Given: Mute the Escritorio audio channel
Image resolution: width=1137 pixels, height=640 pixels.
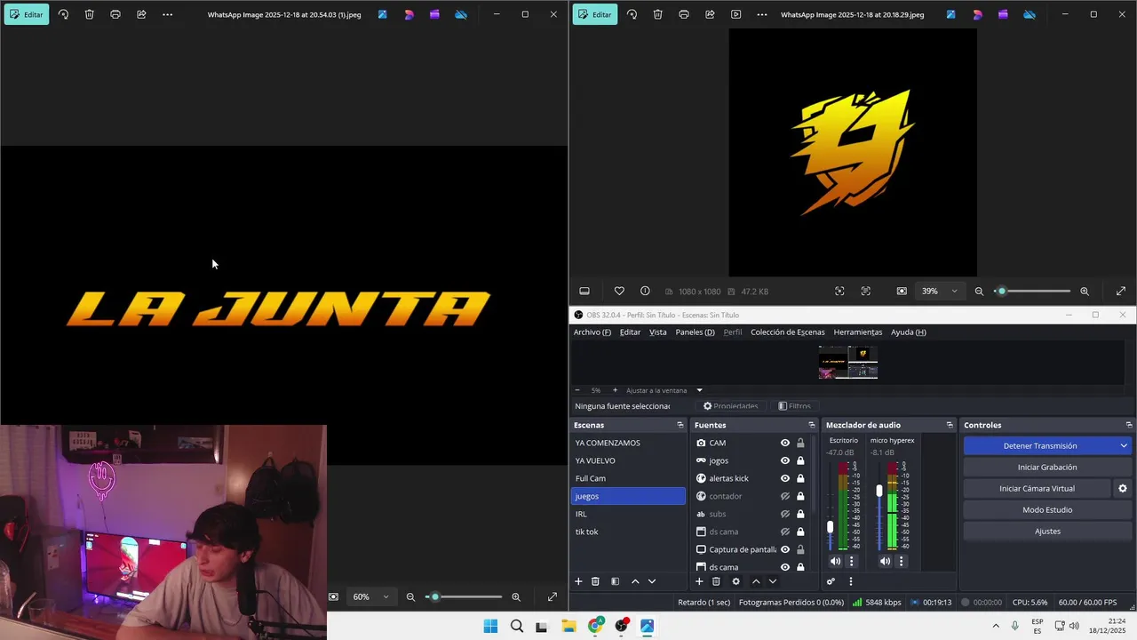Looking at the screenshot, I should click(835, 561).
